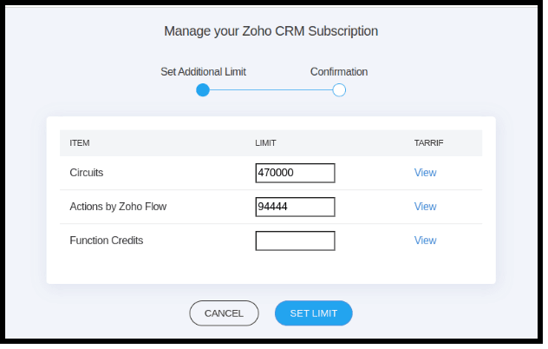The image size is (548, 349).
Task: Click the Confirmation step label
Action: 339,72
